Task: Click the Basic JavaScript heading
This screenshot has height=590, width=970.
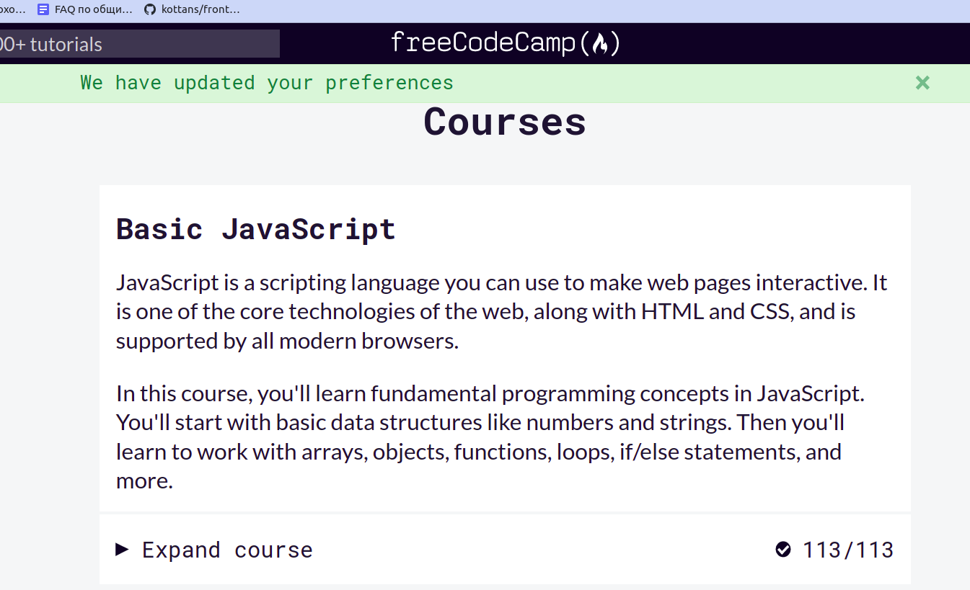Action: [x=256, y=229]
